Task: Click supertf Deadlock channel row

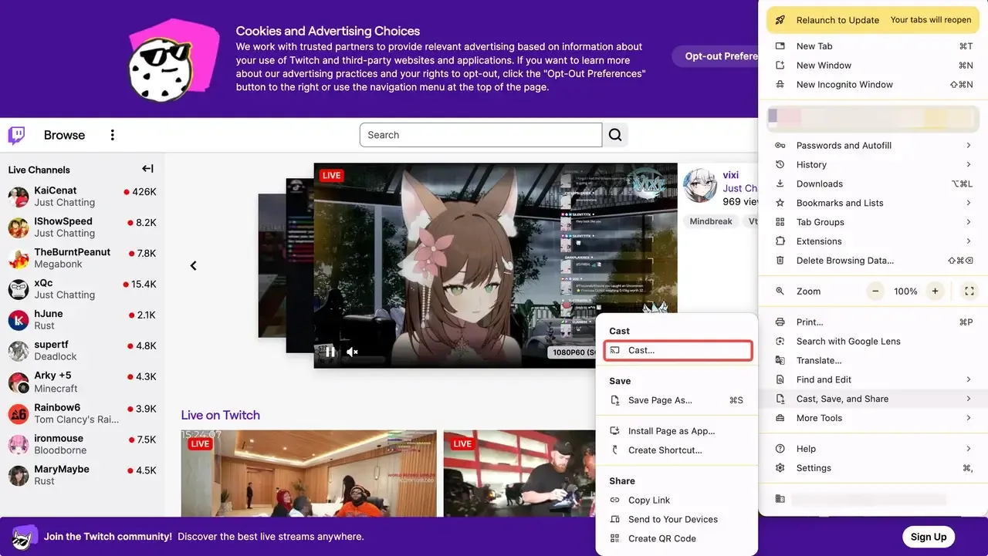Action: 83,351
